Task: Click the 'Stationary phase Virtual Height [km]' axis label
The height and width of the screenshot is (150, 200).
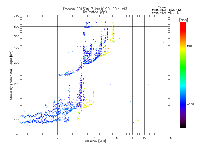Action: tap(11, 75)
